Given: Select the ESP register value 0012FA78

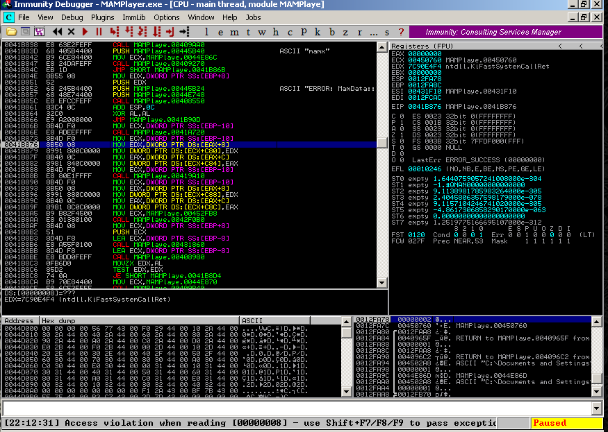Looking at the screenshot, I should click(425, 78).
